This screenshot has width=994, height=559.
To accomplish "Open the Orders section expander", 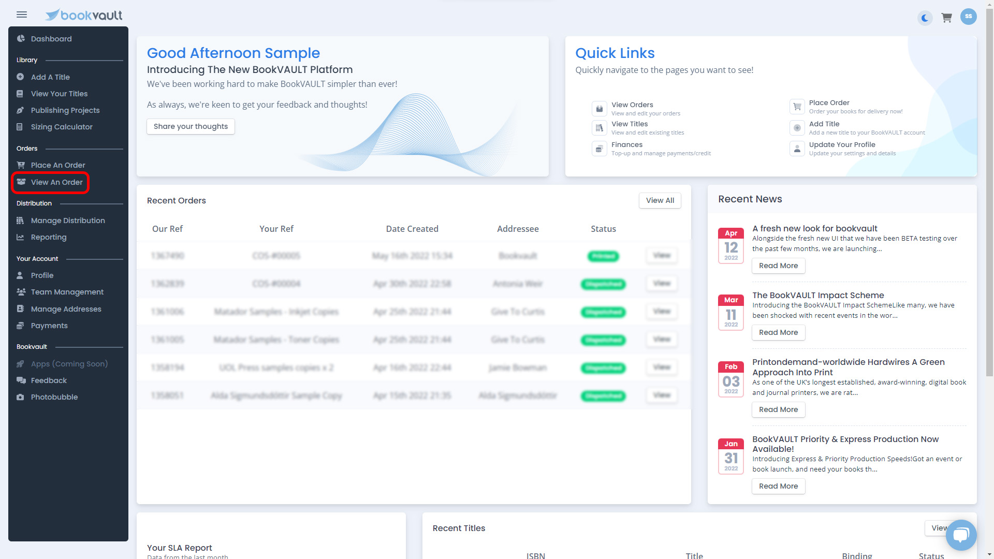I will [x=26, y=149].
